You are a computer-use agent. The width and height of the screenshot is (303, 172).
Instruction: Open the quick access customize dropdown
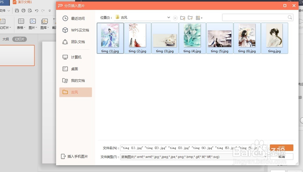click(x=50, y=11)
